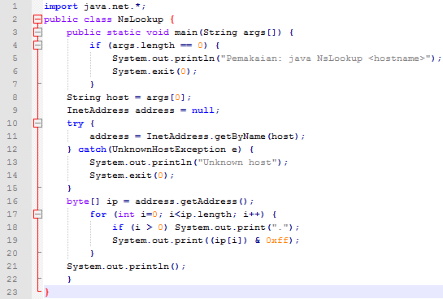This screenshot has height=299, width=443.
Task: Click the string "Pemakaian: java NsLookup <hostname>"
Action: pyautogui.click(x=326, y=58)
